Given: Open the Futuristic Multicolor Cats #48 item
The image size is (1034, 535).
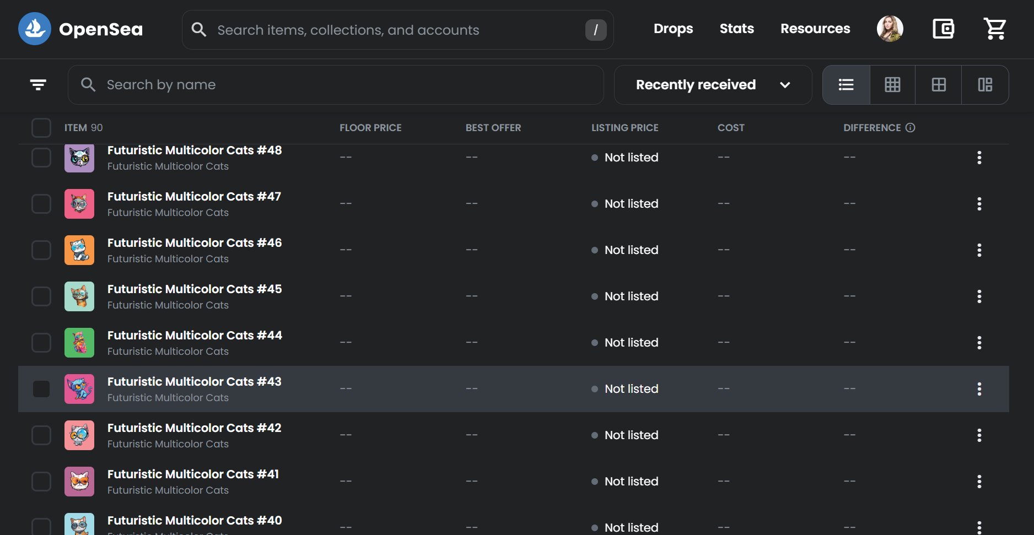Looking at the screenshot, I should tap(195, 150).
